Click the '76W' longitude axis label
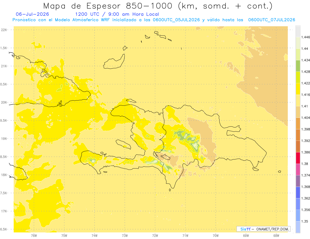The width and height of the screenshot is (310, 239). point(34,235)
